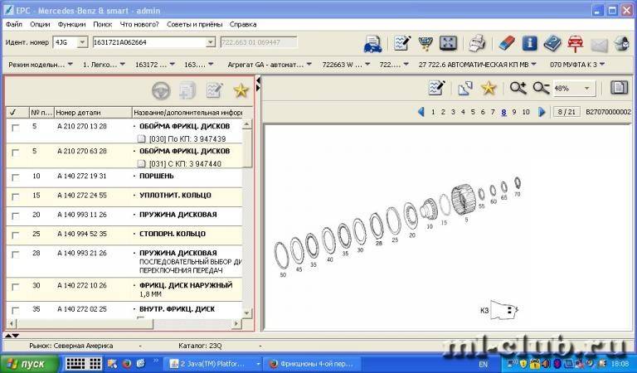
Task: Click the eraser icon
Action: pos(507,43)
